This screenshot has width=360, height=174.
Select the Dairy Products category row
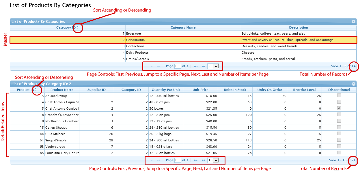[x=183, y=53]
